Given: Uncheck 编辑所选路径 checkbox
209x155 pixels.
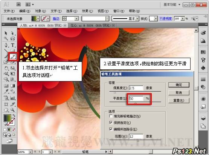Looking at the screenshot, I should [111, 129].
